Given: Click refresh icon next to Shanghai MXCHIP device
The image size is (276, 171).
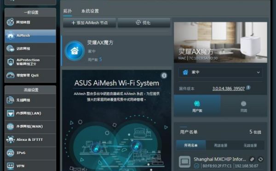Looking at the screenshot, I should click(260, 160).
